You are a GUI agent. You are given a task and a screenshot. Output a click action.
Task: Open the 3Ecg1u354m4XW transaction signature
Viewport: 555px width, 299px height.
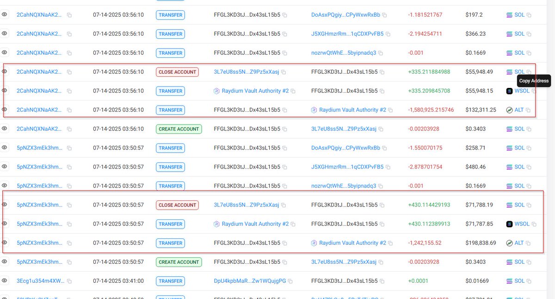click(40, 280)
